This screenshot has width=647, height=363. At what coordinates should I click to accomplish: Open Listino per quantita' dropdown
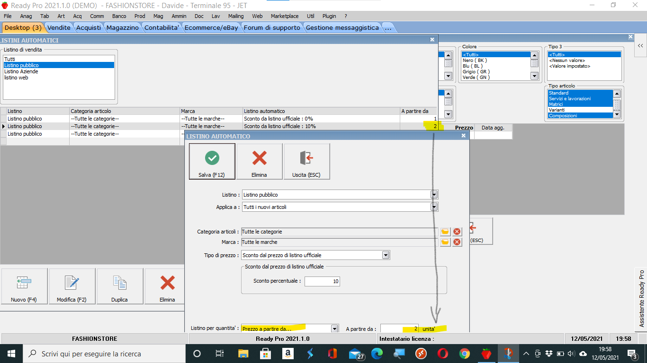(334, 328)
